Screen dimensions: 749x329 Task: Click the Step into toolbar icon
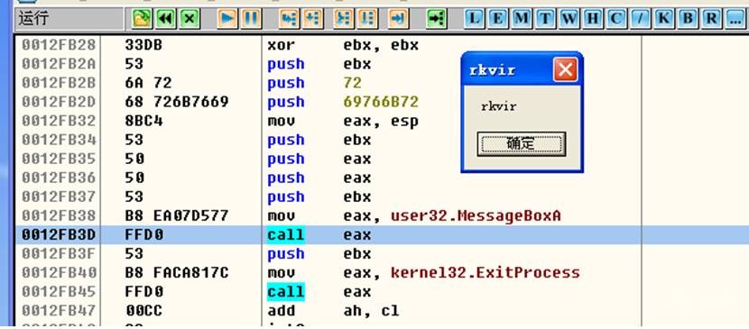click(290, 19)
